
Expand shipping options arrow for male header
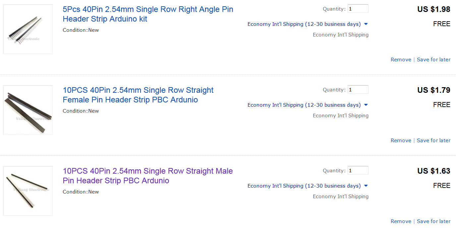366,186
